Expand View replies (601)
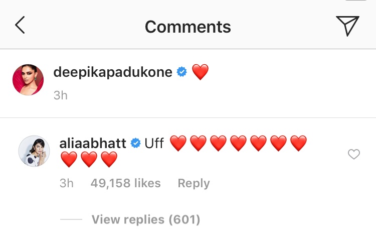The height and width of the screenshot is (252, 376). tap(145, 219)
